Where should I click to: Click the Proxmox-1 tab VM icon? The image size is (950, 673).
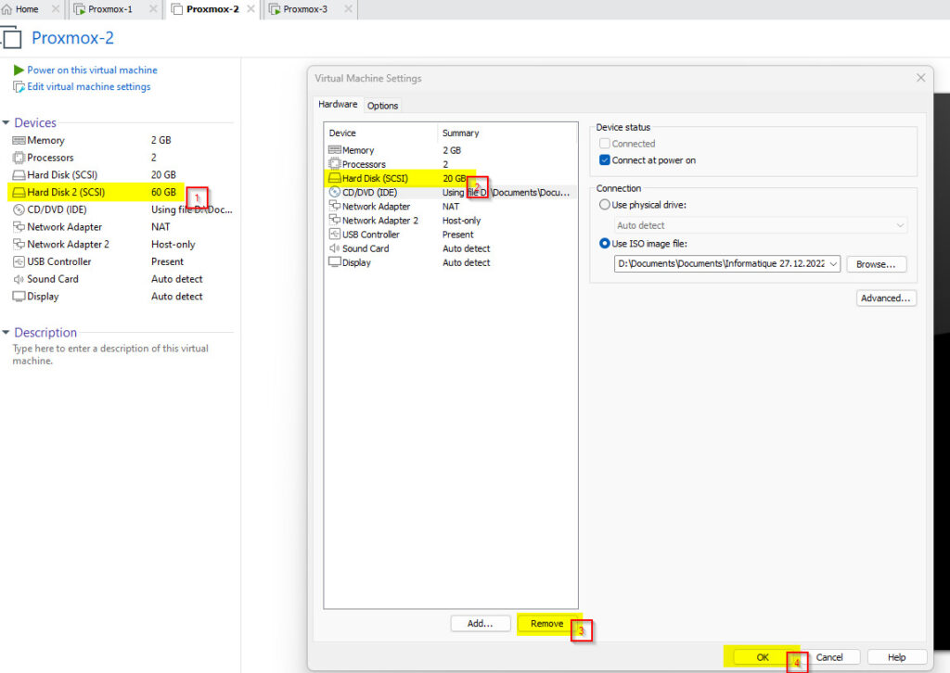80,9
